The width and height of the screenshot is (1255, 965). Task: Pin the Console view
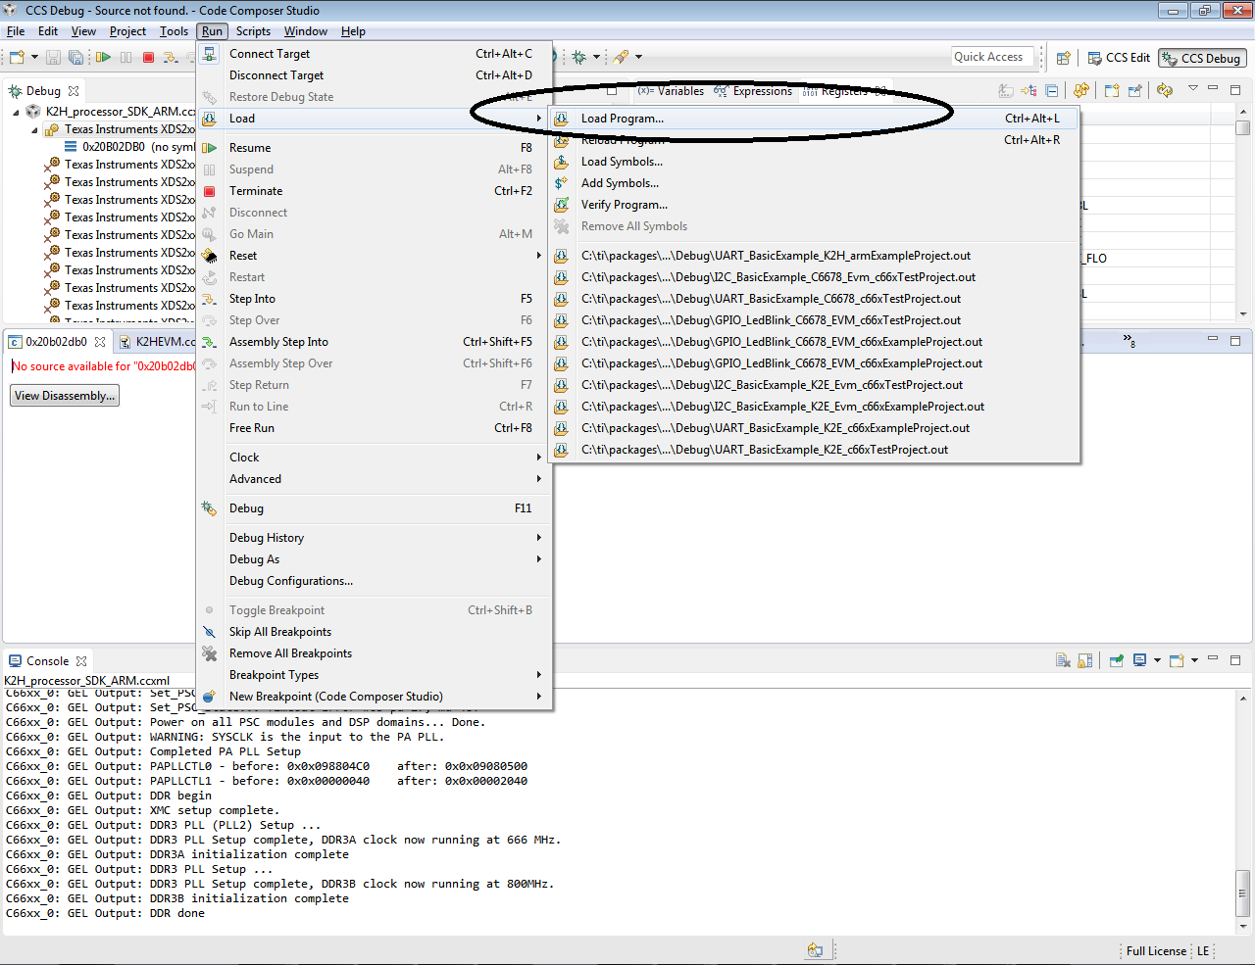1116,660
